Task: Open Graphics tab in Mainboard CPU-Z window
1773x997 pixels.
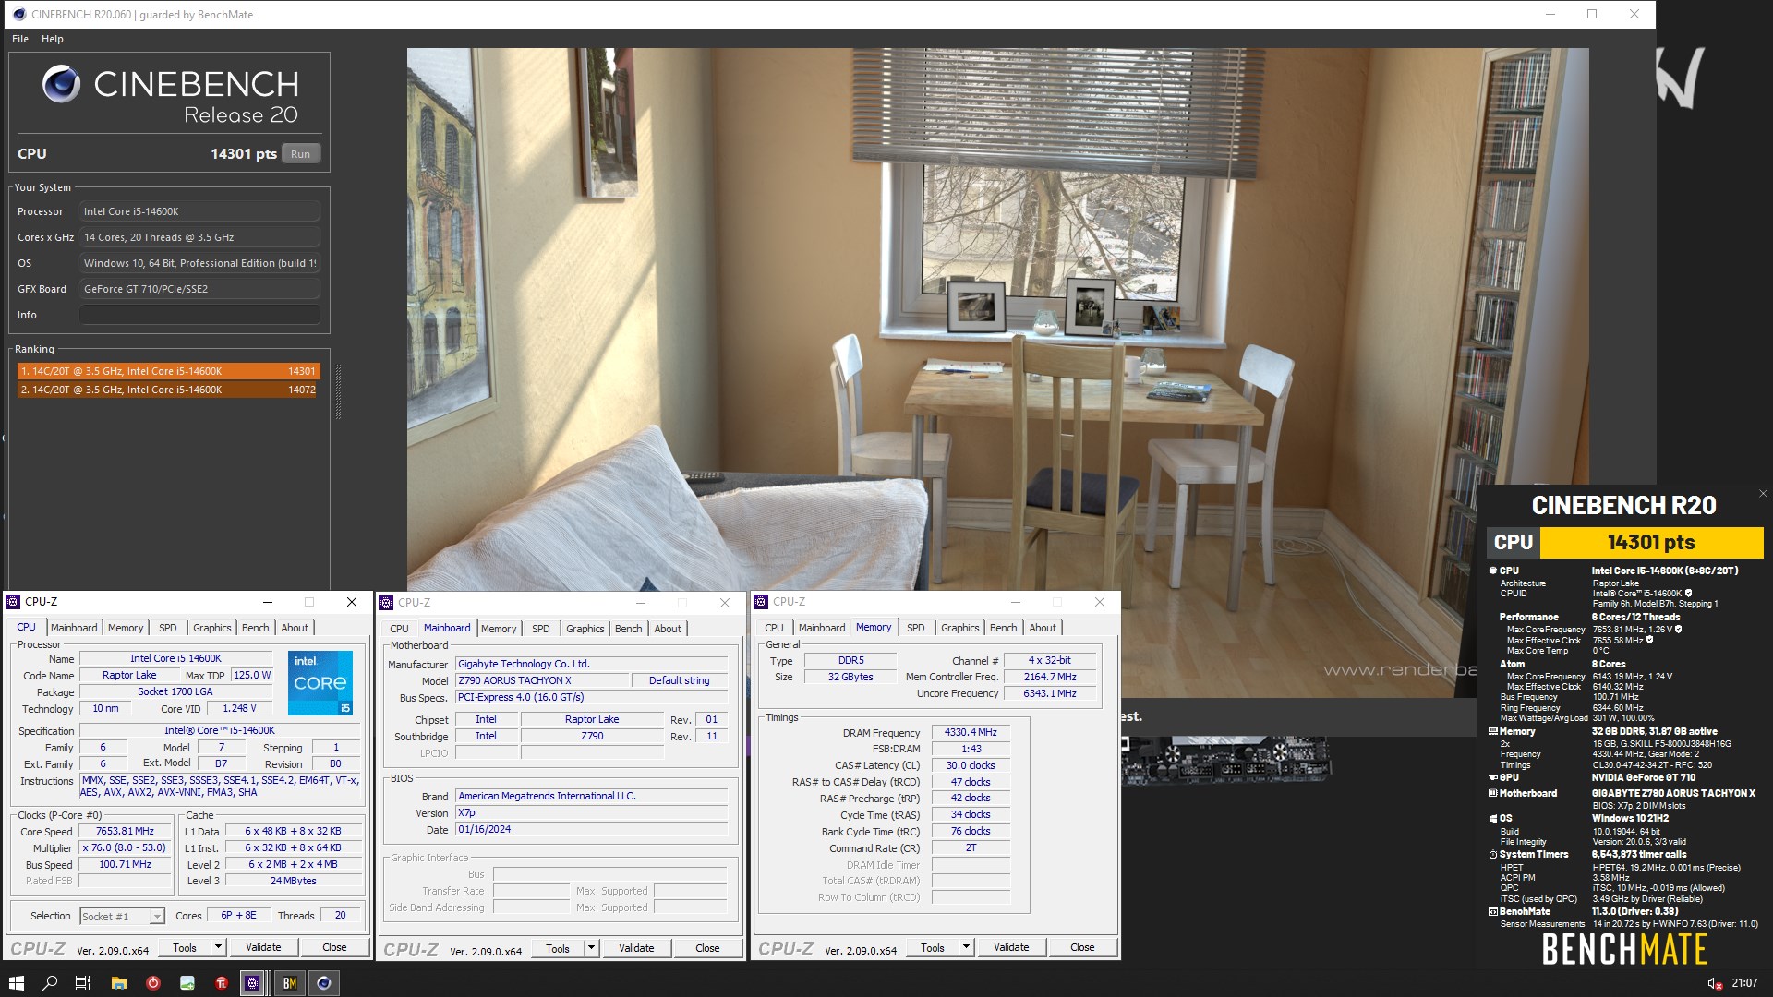Action: [585, 629]
